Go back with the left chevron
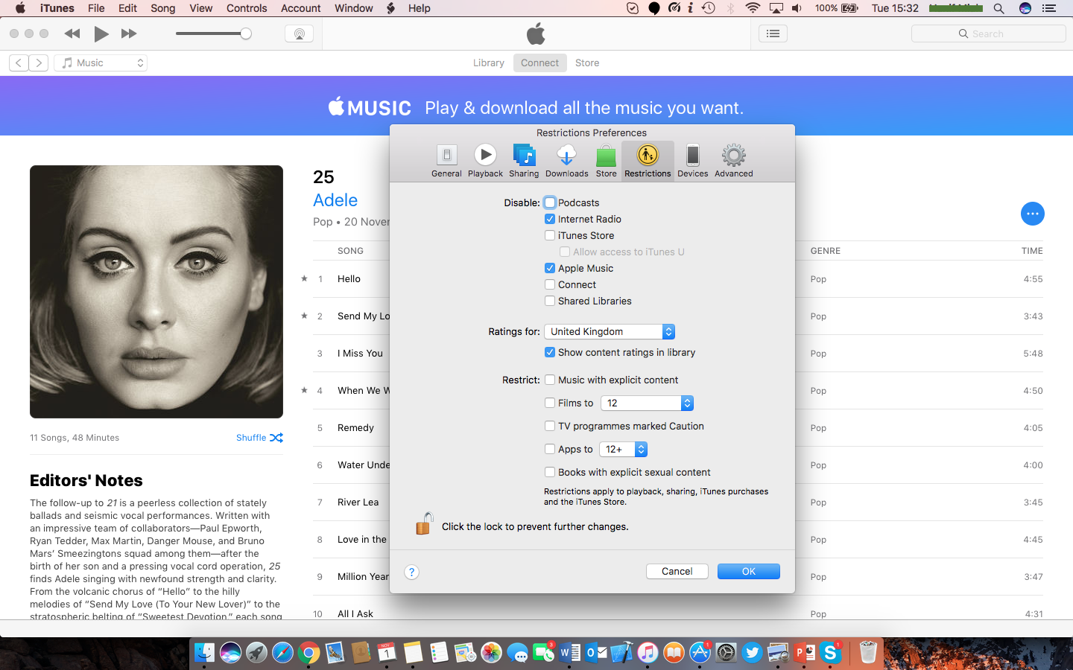The height and width of the screenshot is (670, 1073). (x=19, y=63)
